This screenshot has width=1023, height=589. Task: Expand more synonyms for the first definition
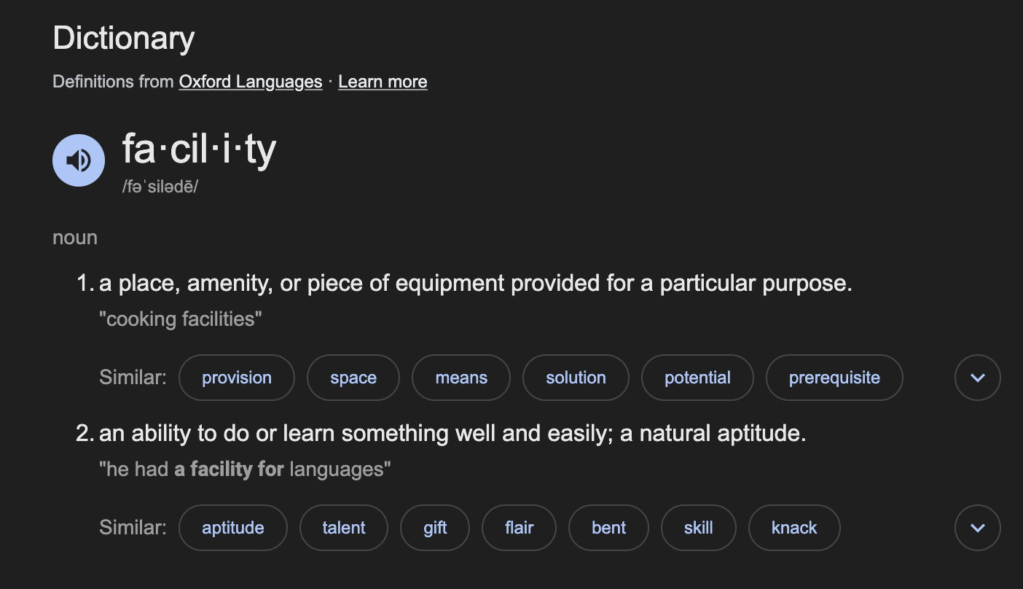tap(977, 378)
